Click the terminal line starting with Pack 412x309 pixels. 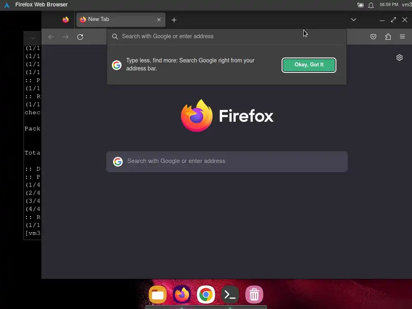pos(32,129)
